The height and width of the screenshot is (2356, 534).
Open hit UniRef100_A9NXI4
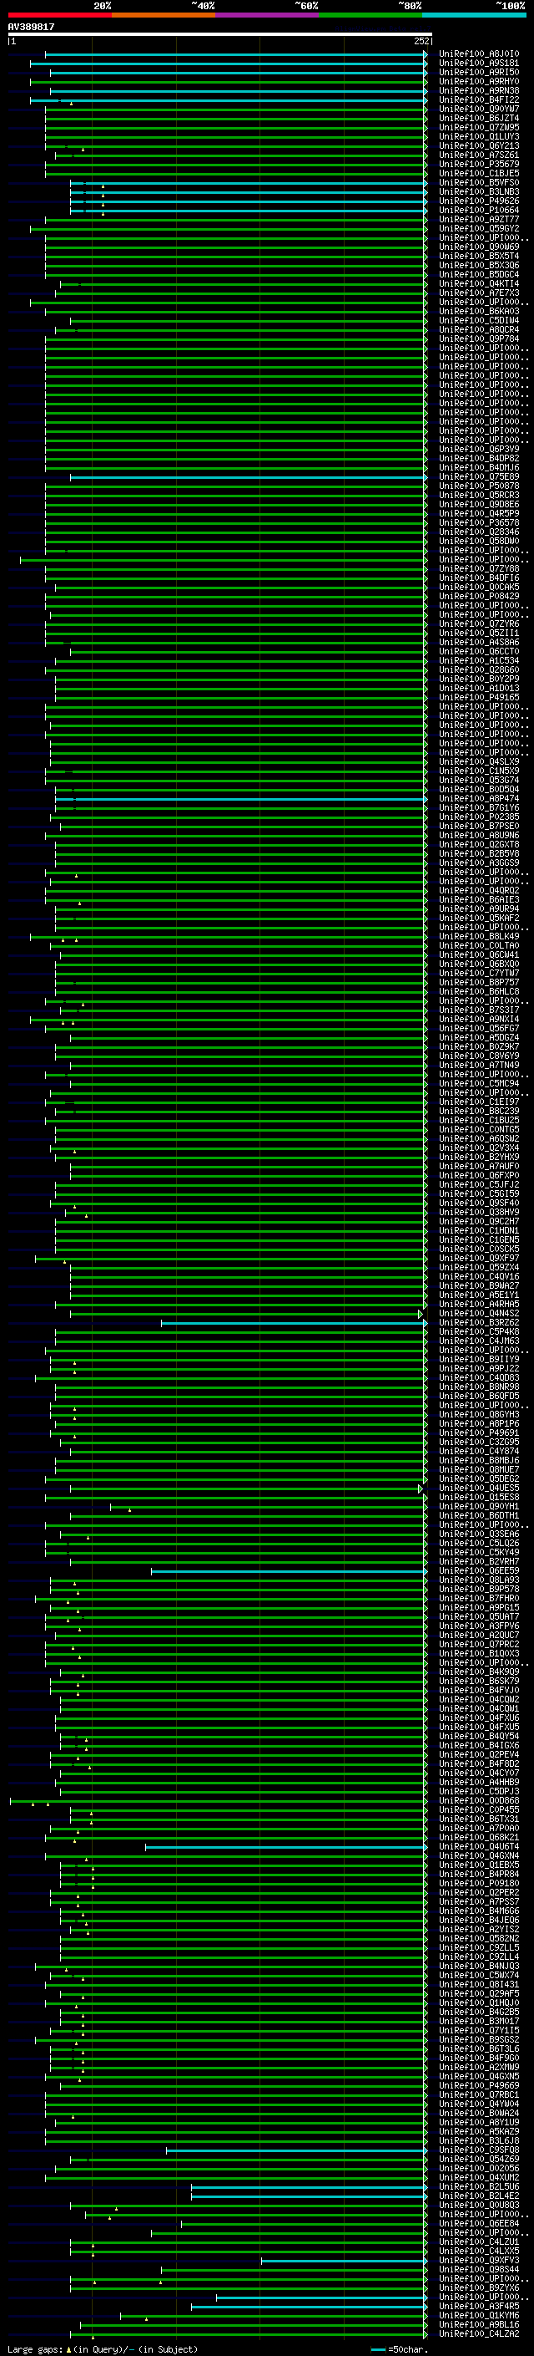click(479, 1019)
